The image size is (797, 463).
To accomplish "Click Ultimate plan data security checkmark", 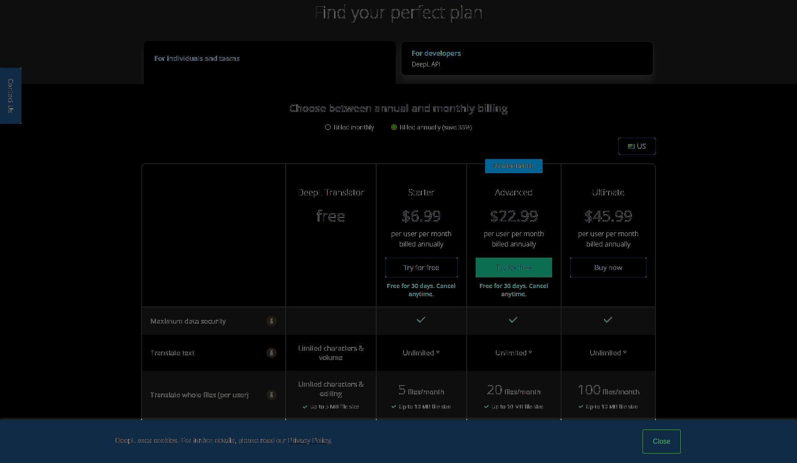I will [x=608, y=320].
